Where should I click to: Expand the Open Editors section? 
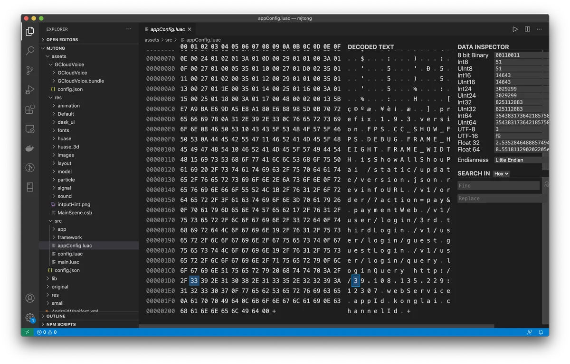pyautogui.click(x=62, y=40)
